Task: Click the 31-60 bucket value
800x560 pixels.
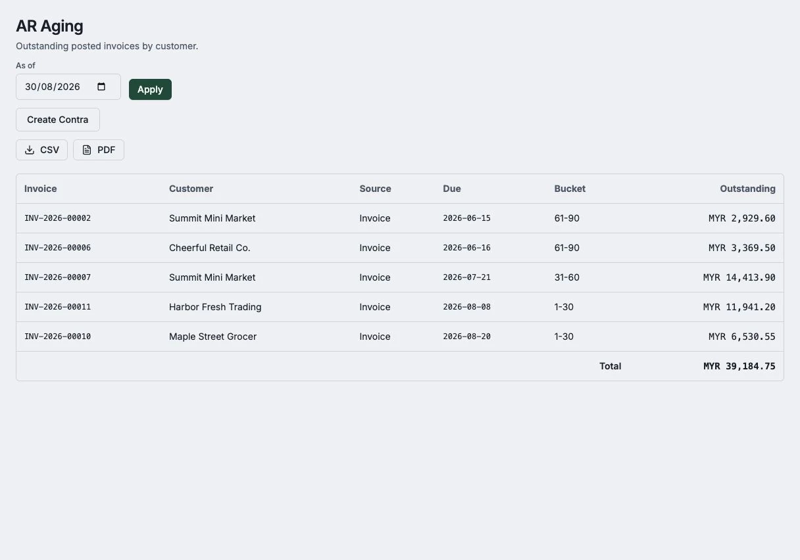Action: 566,277
